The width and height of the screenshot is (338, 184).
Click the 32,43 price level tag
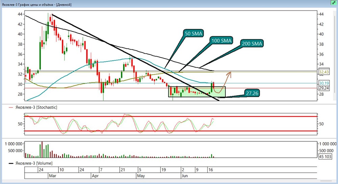point(324,72)
